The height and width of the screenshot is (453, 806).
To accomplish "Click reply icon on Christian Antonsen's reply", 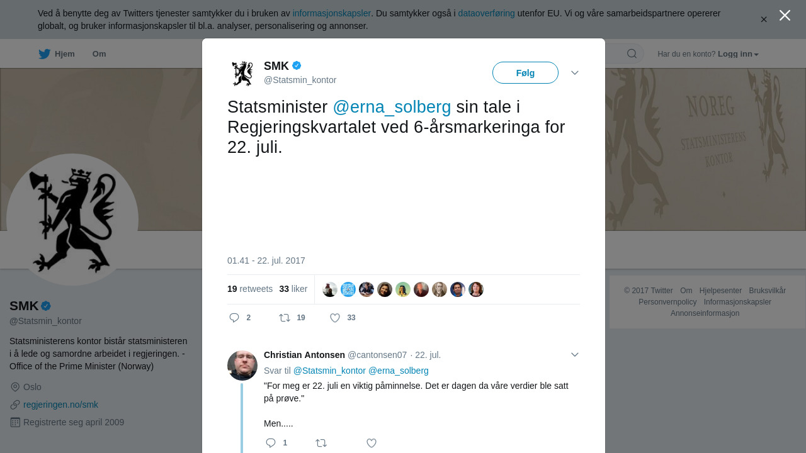I will tap(271, 443).
